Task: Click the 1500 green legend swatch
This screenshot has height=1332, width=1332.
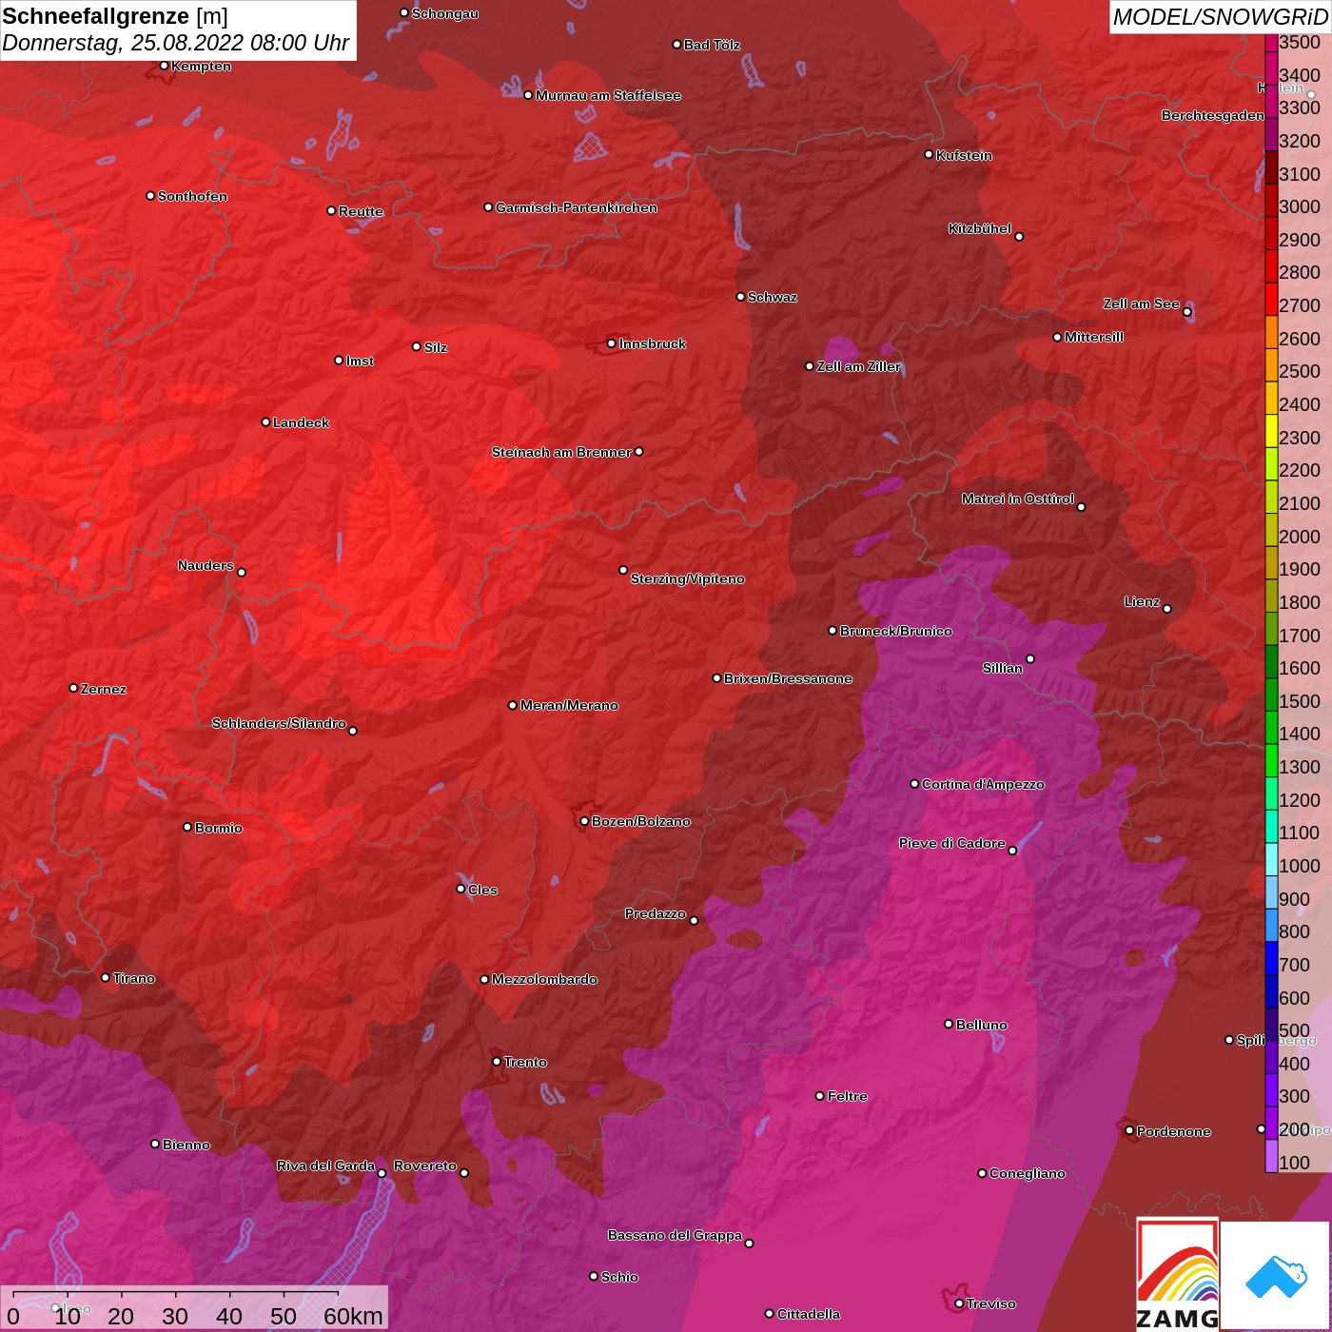Action: [x=1271, y=694]
